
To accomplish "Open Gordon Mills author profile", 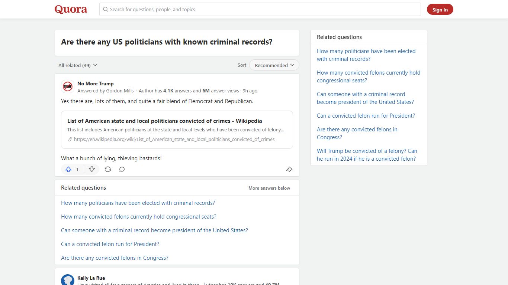I will 120,91.
